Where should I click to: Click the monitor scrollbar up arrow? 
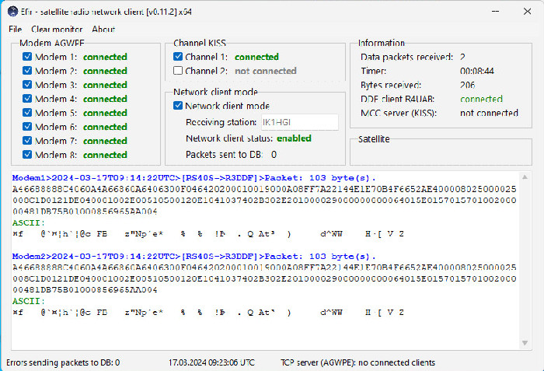coord(525,177)
